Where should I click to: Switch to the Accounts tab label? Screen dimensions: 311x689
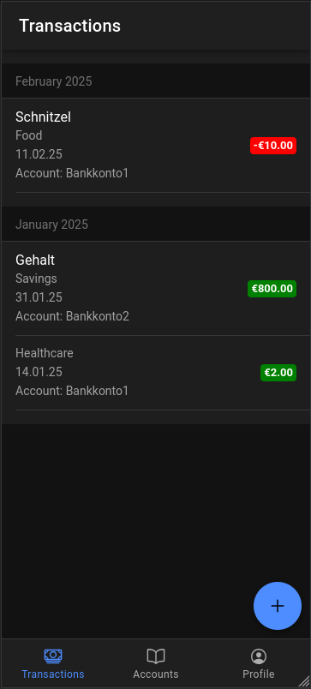pyautogui.click(x=156, y=674)
